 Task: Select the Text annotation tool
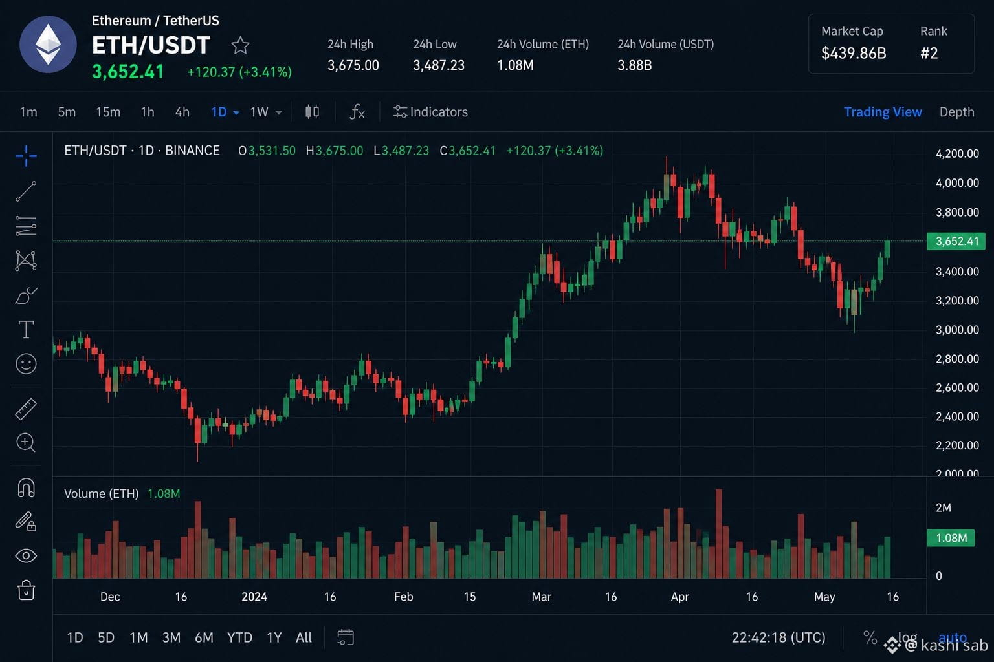point(26,330)
